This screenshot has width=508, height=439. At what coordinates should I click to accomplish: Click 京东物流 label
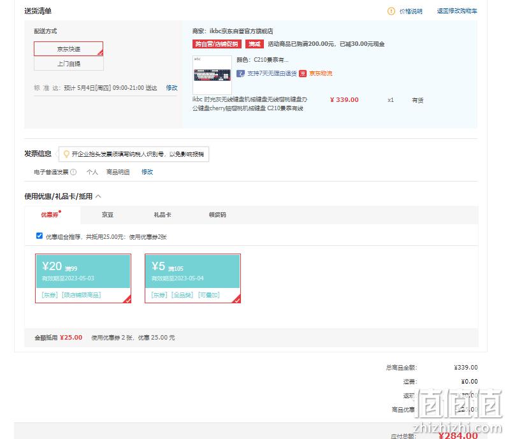[321, 73]
